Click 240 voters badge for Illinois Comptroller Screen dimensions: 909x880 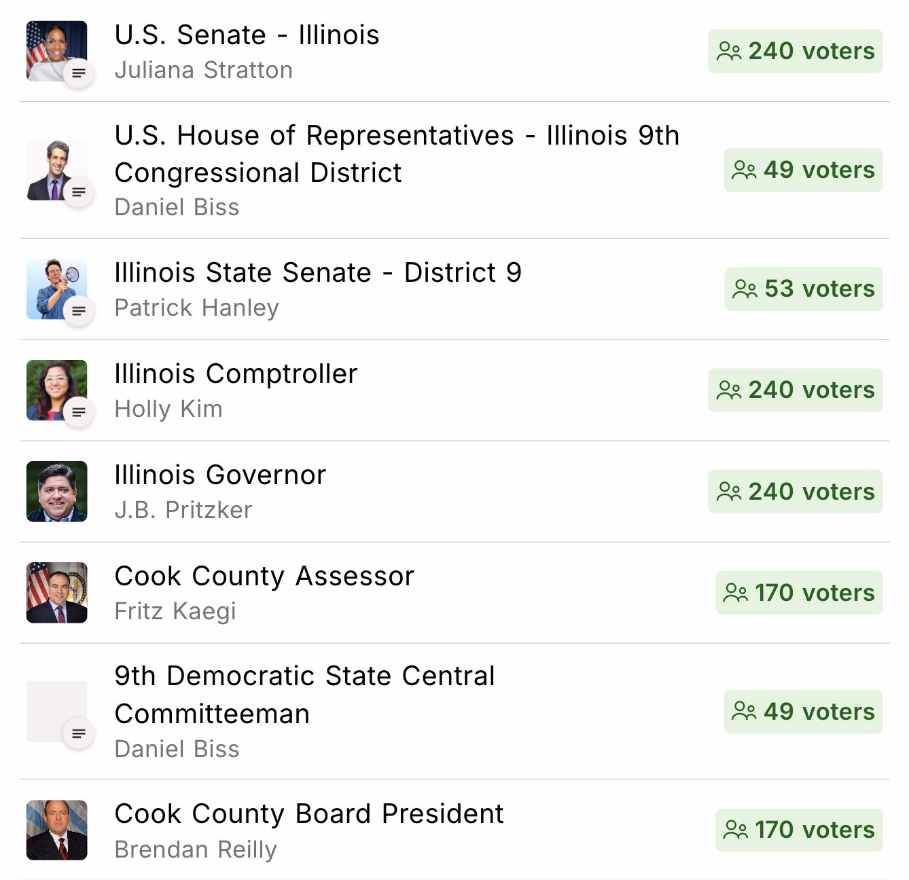[795, 390]
